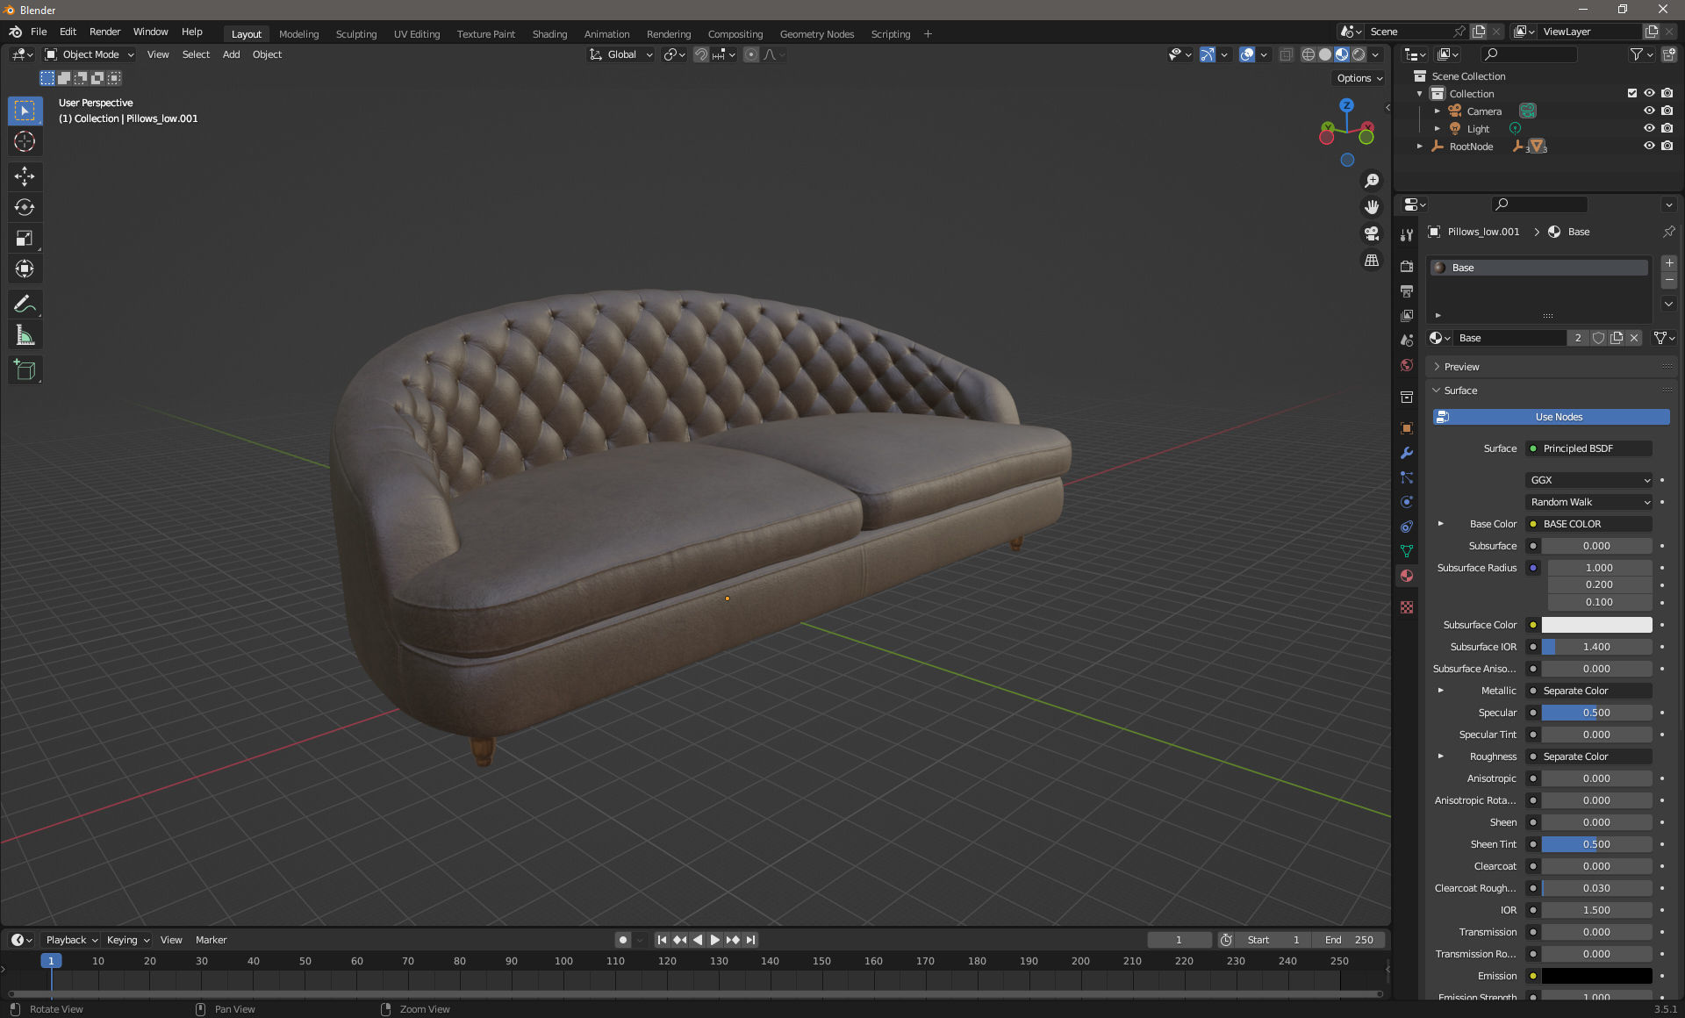Activate the Select Box tool
Image resolution: width=1685 pixels, height=1018 pixels.
(x=25, y=111)
